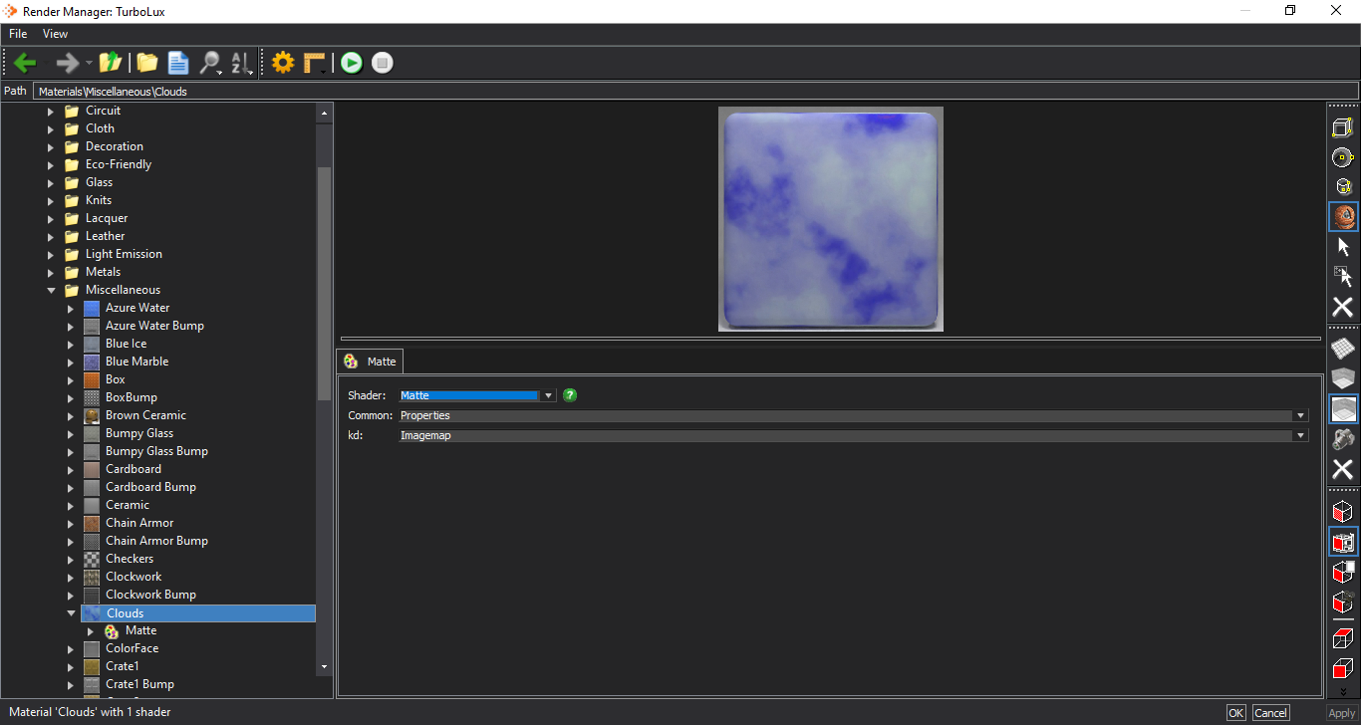Click the green back arrow

(25, 63)
